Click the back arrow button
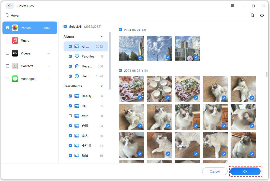The height and width of the screenshot is (181, 270). click(x=10, y=6)
